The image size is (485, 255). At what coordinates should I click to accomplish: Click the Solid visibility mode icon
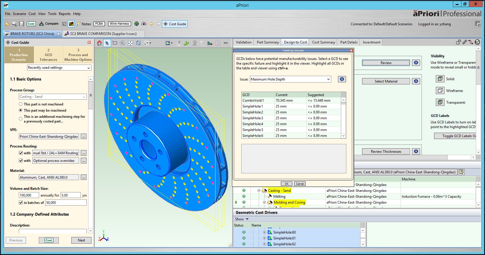(440, 79)
